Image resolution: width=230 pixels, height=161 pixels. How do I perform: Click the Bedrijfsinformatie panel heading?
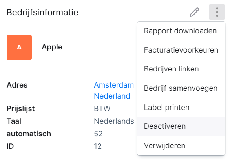(x=42, y=12)
